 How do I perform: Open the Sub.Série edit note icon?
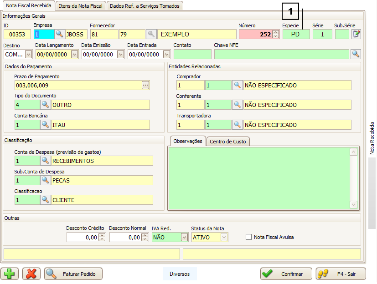[356, 34]
